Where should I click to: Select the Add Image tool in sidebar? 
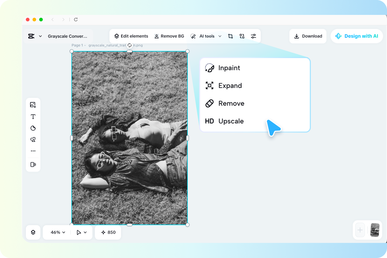tap(33, 105)
